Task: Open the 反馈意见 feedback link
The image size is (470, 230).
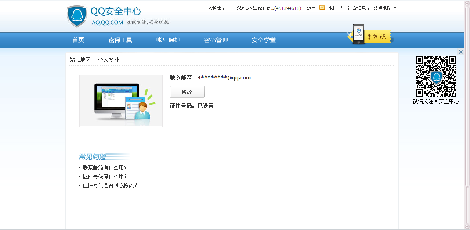Action: (362, 8)
